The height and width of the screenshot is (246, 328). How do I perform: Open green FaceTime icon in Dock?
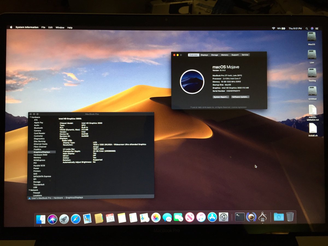178,217
